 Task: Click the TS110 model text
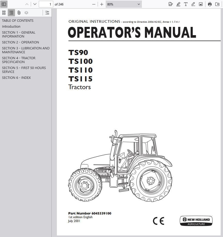tap(81, 70)
